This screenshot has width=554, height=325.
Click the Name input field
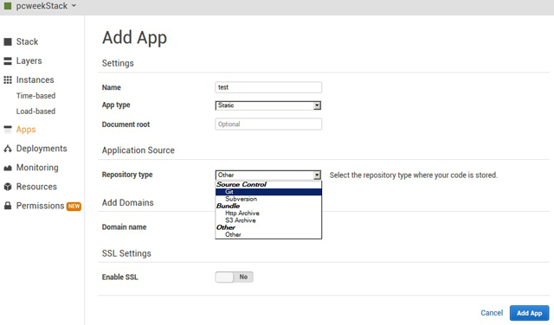tap(268, 87)
